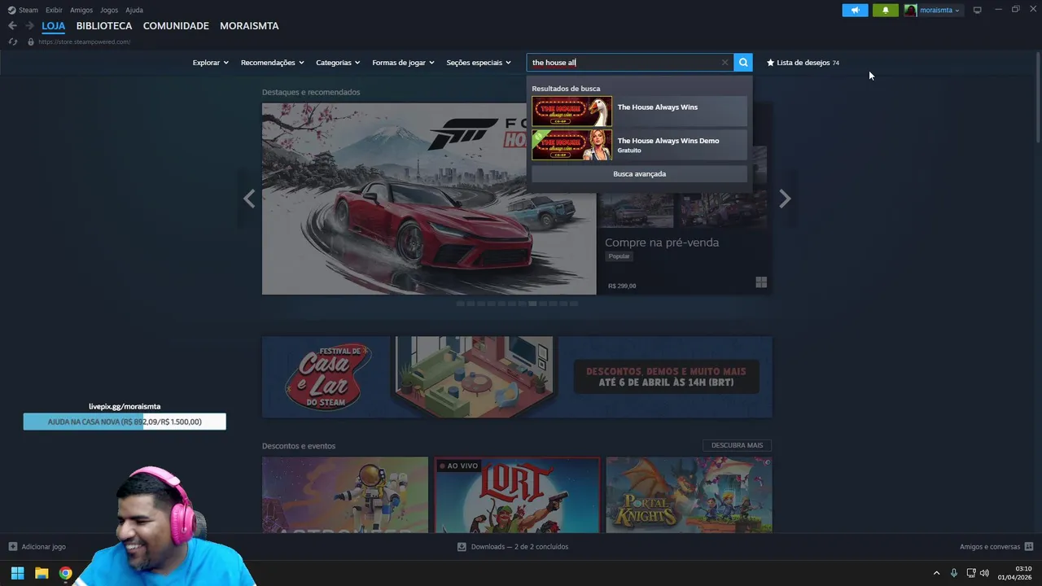The image size is (1042, 586).
Task: Open the taskbar clock and date
Action: [x=1015, y=573]
